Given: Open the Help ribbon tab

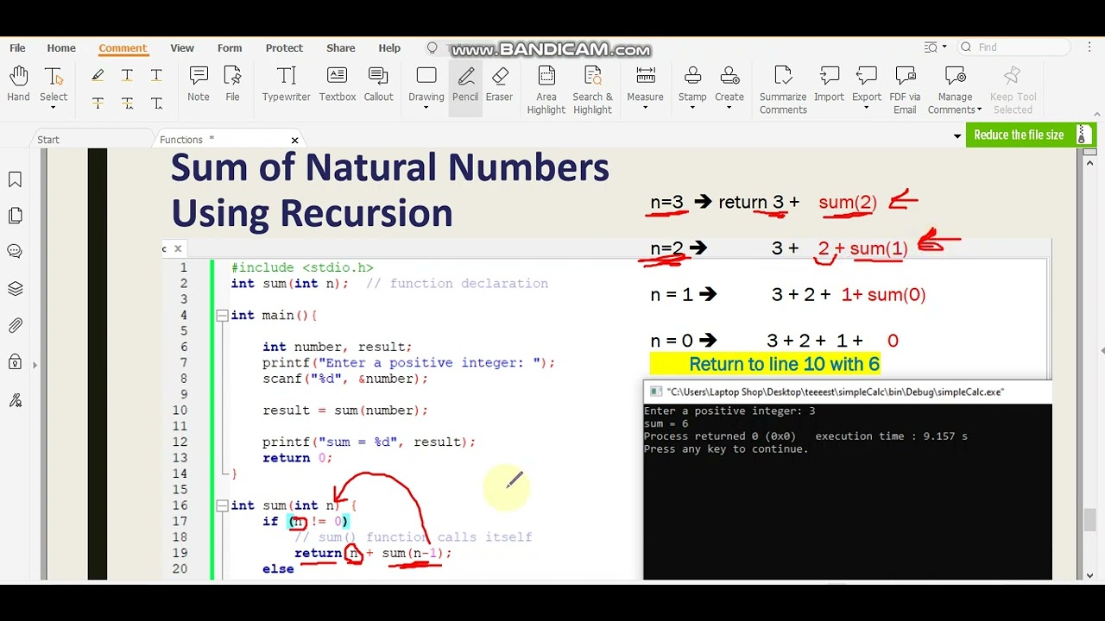Looking at the screenshot, I should click(x=389, y=48).
